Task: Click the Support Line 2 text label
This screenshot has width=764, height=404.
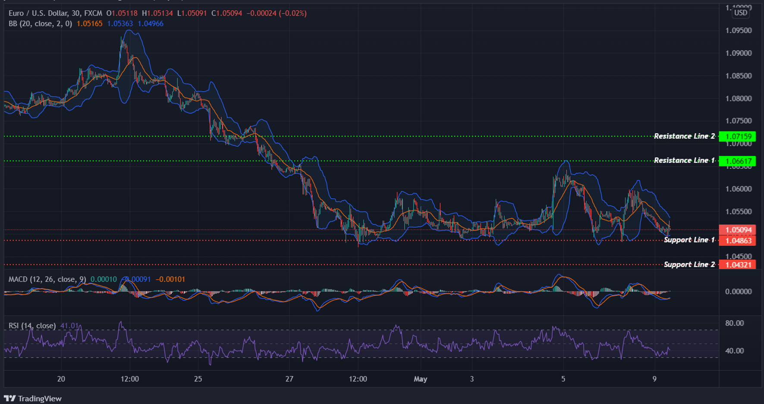Action: pos(689,264)
